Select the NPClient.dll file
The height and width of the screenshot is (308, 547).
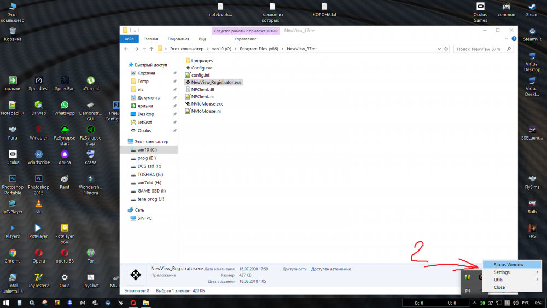(x=199, y=90)
